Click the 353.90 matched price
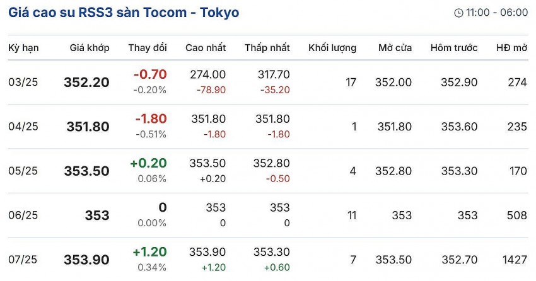The image size is (536, 281). pyautogui.click(x=86, y=260)
